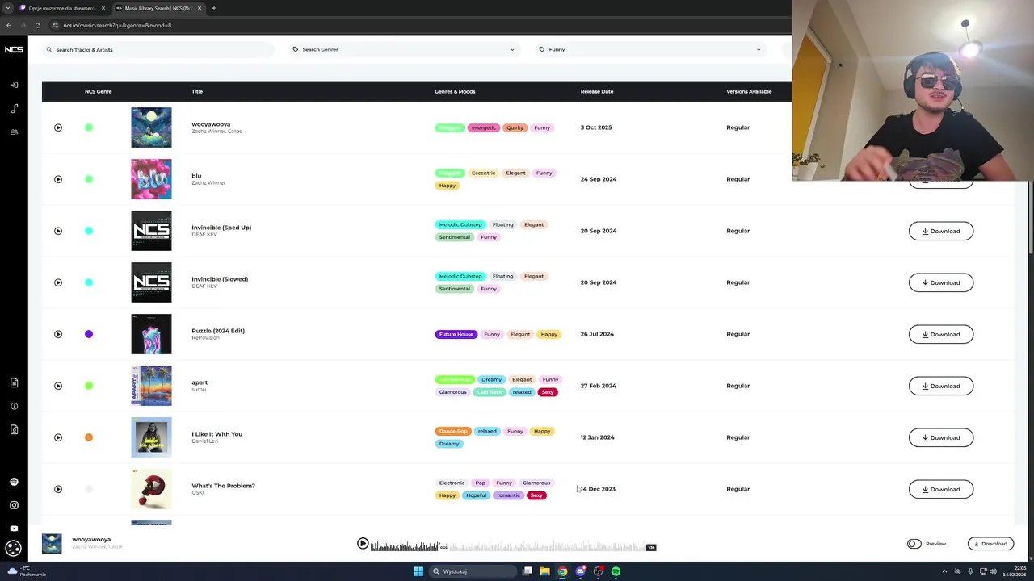Screen dimensions: 1034x581
Task: Download Invincible (Sped Up)
Action: [941, 231]
